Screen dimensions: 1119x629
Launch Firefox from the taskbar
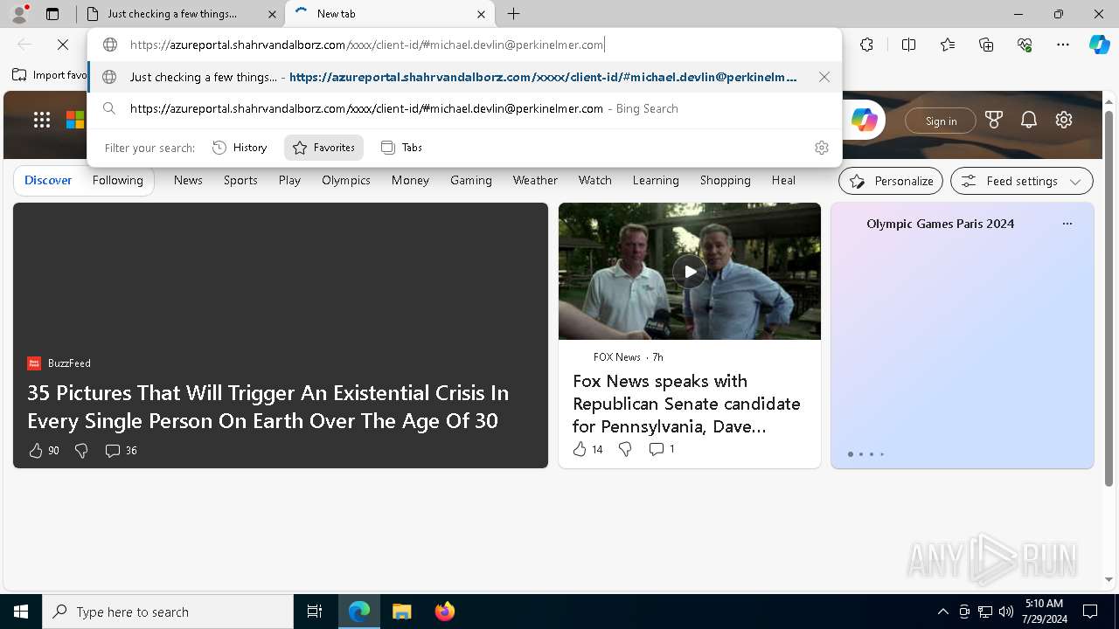coord(445,612)
